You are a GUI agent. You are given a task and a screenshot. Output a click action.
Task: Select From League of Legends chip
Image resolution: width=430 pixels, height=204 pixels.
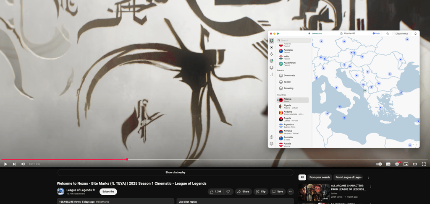pyautogui.click(x=349, y=178)
